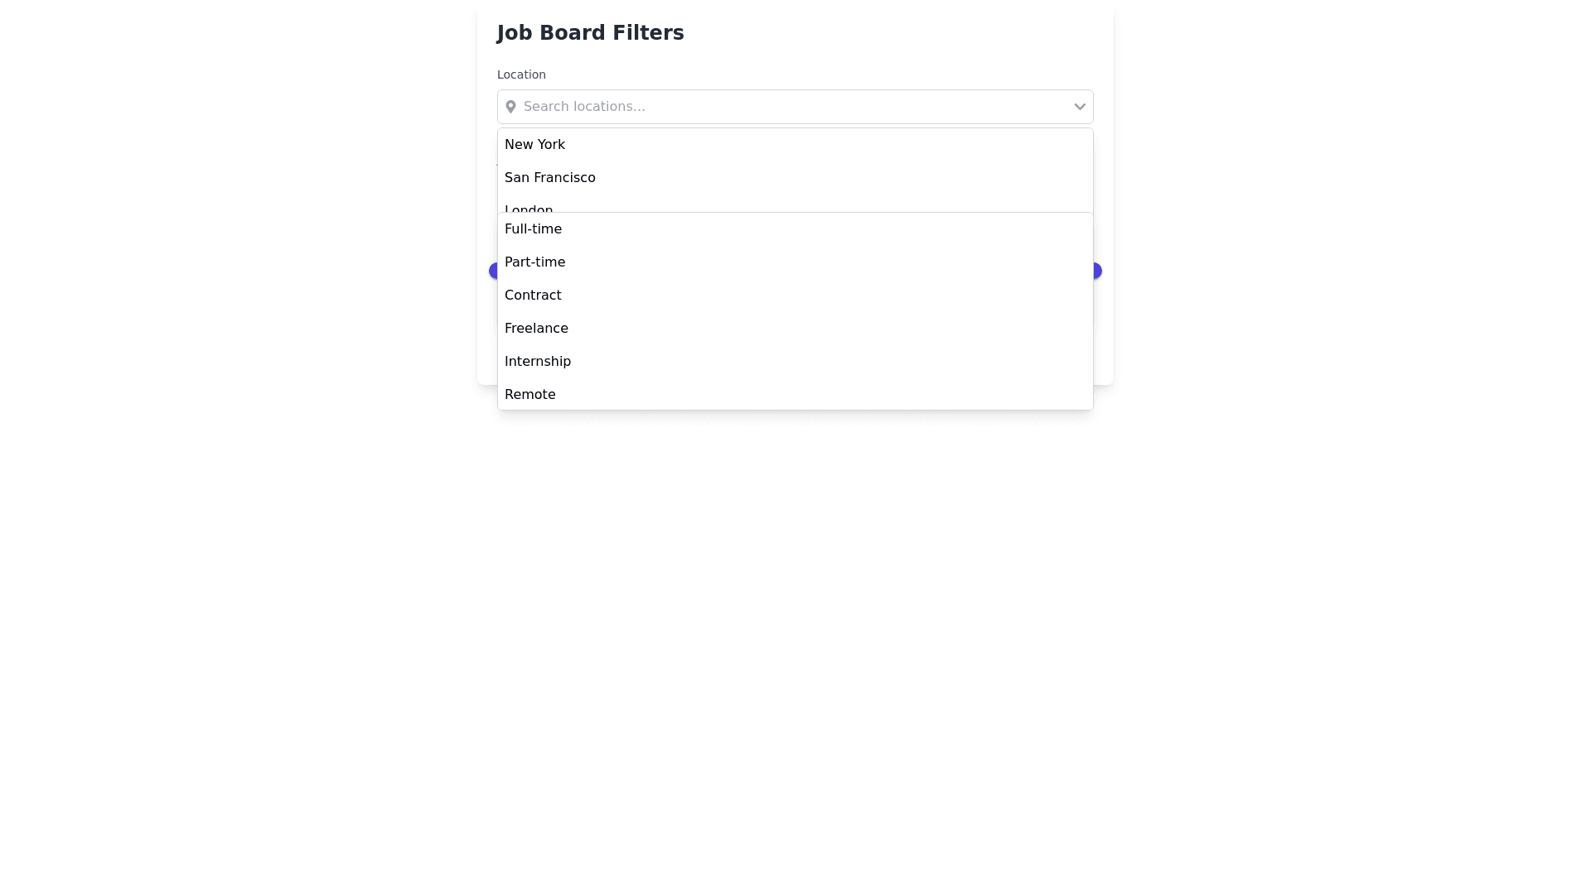Choose Part-time from the list
The height and width of the screenshot is (894, 1591).
pyautogui.click(x=535, y=262)
